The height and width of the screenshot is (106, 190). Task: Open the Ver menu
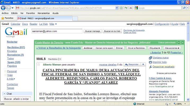(x=22, y=13)
